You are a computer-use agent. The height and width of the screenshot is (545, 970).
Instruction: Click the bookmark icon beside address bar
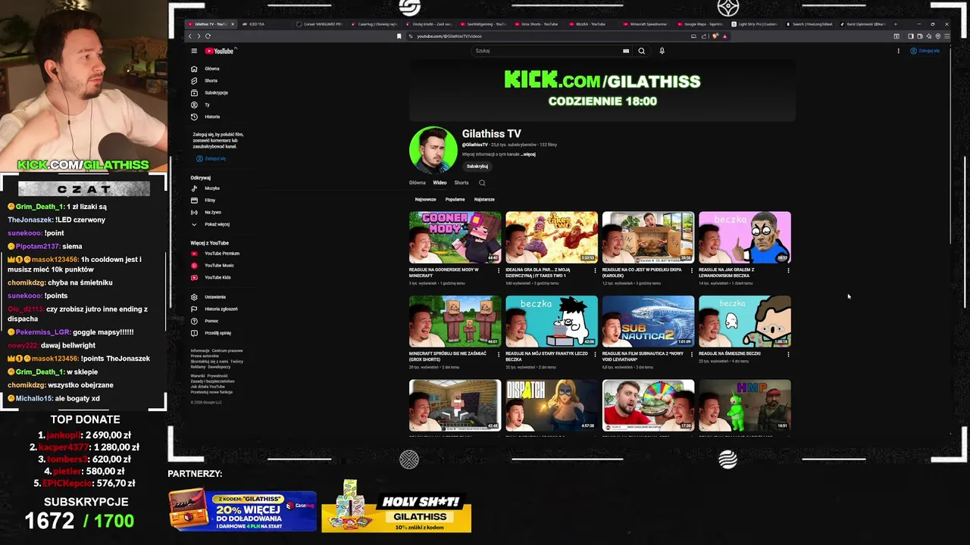pos(399,36)
